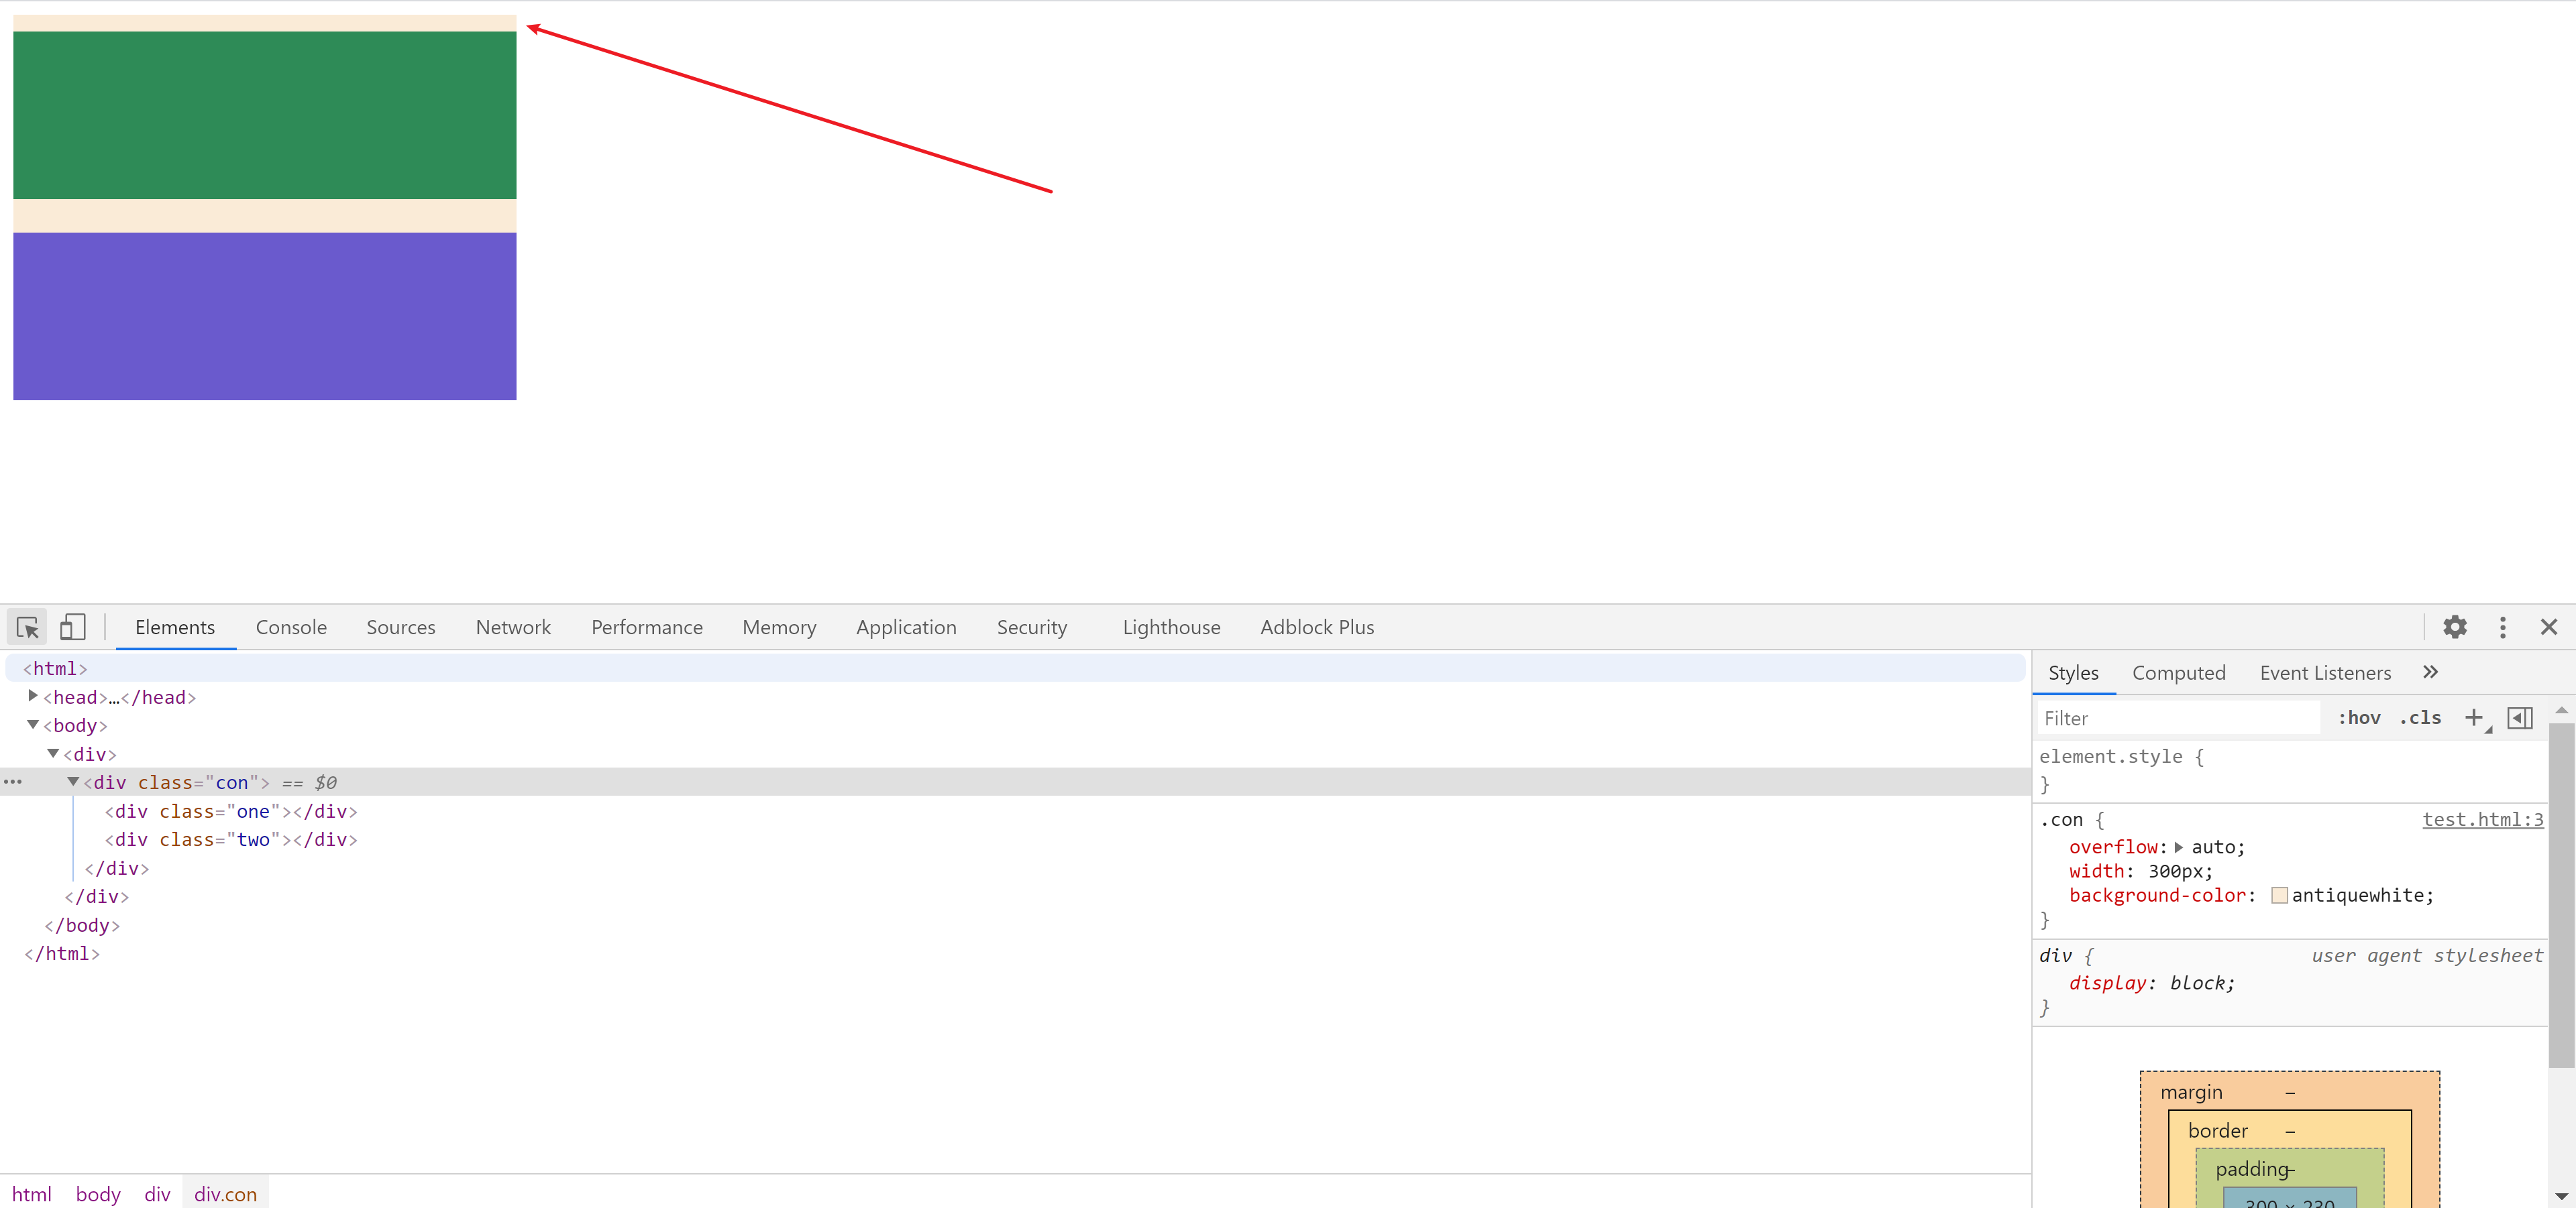Open the DevTools three-dot menu

[2502, 627]
